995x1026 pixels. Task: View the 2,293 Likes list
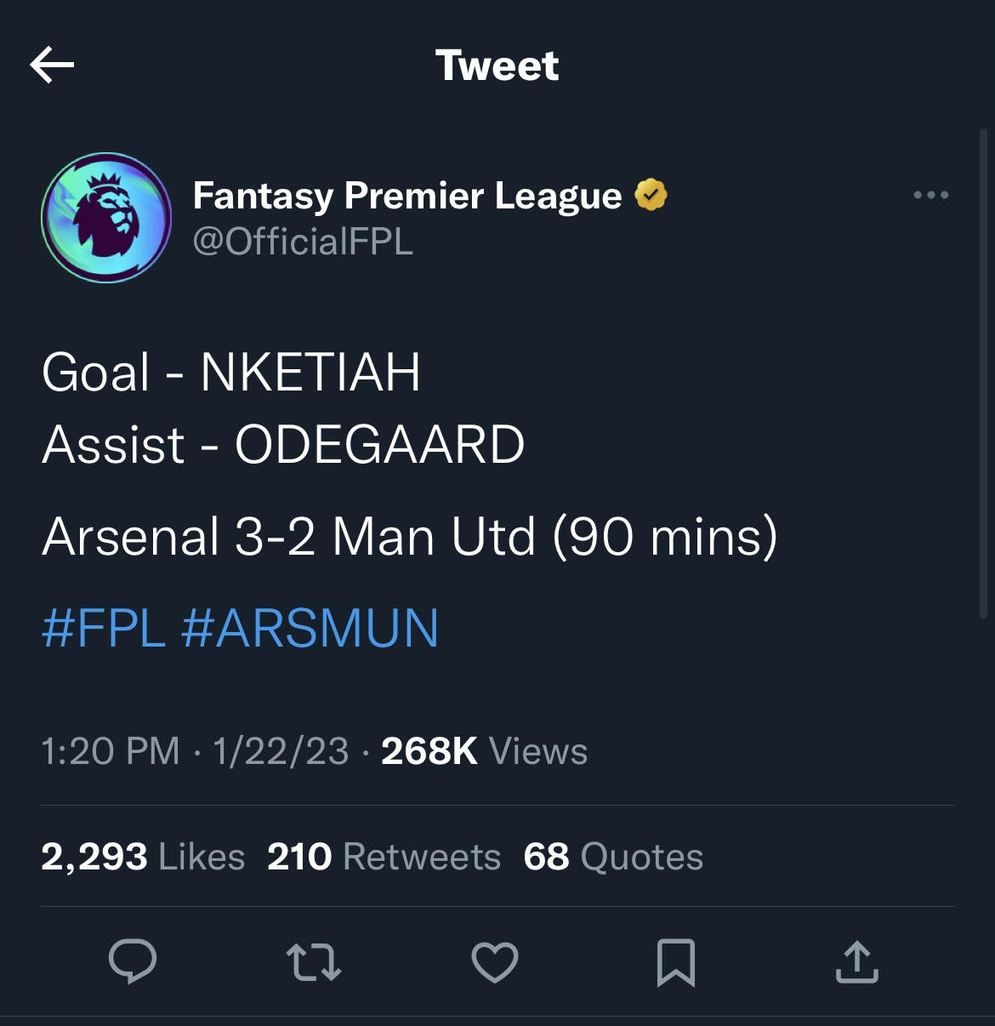click(143, 857)
